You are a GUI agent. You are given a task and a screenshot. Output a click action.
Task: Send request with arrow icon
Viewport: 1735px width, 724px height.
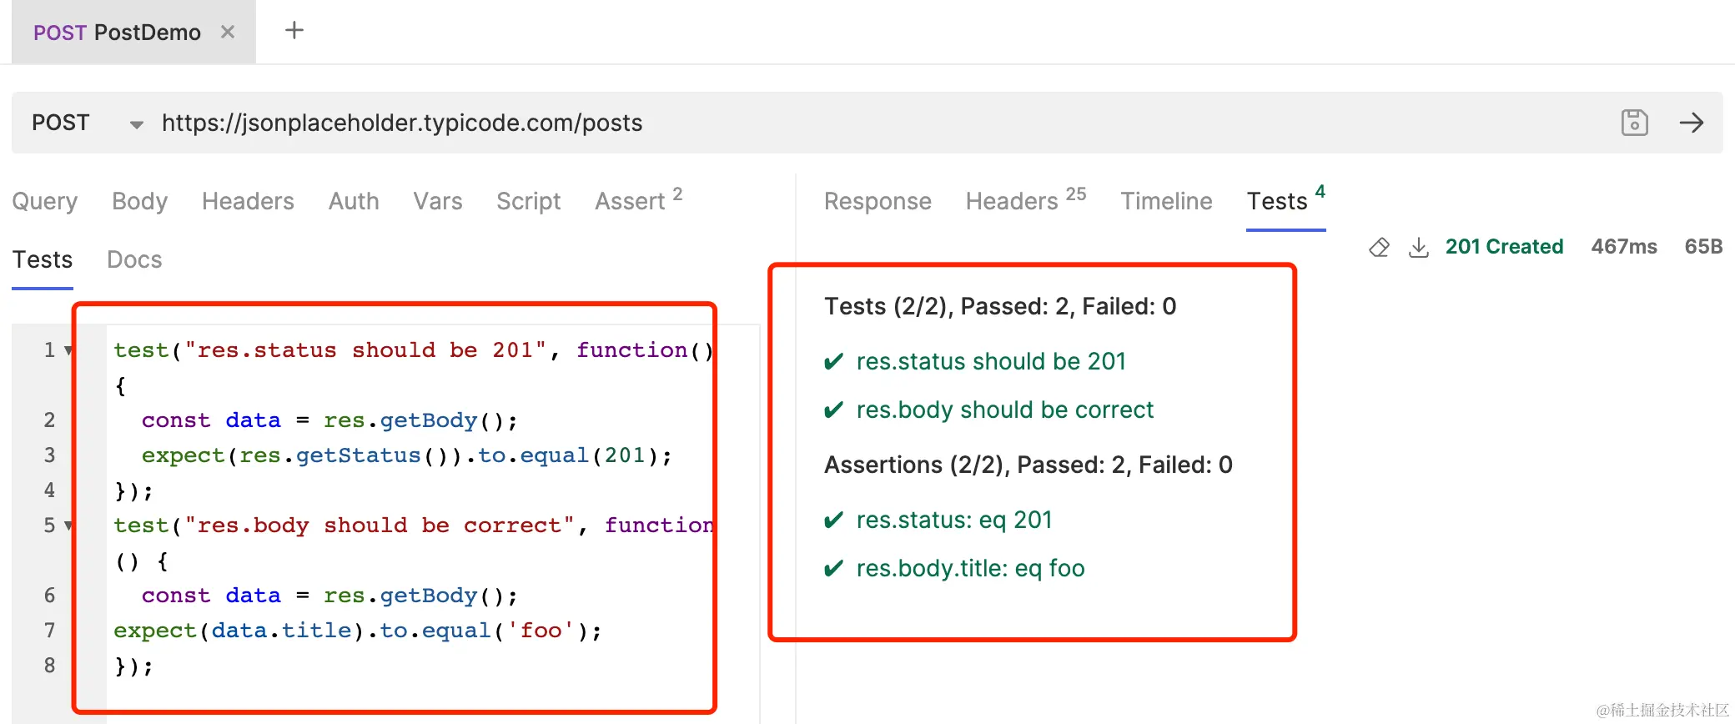pyautogui.click(x=1691, y=123)
